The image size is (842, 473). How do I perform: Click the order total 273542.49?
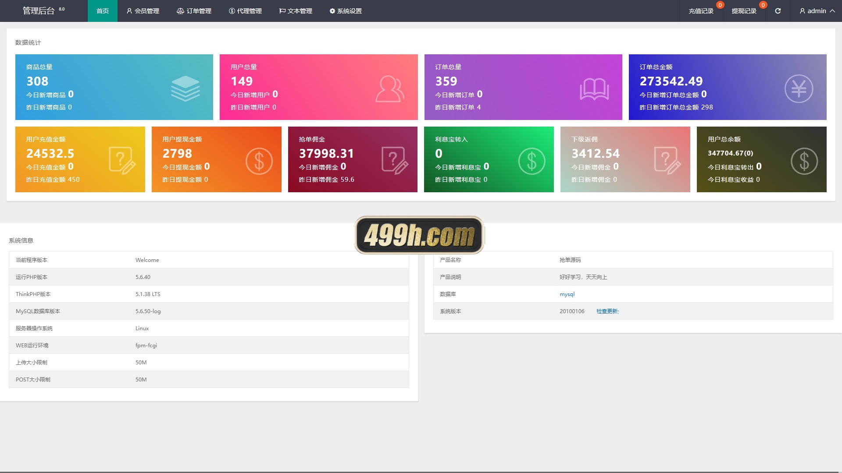[x=671, y=81]
